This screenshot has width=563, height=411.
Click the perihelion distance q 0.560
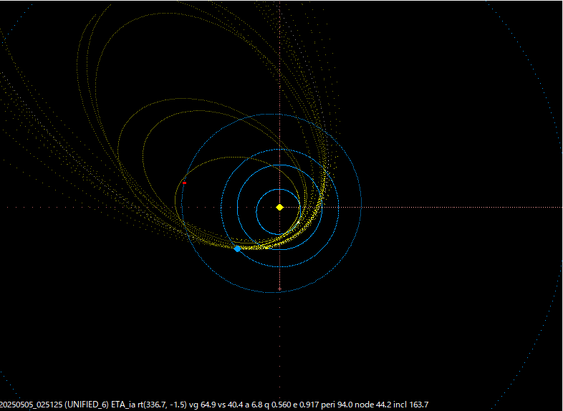pos(277,405)
